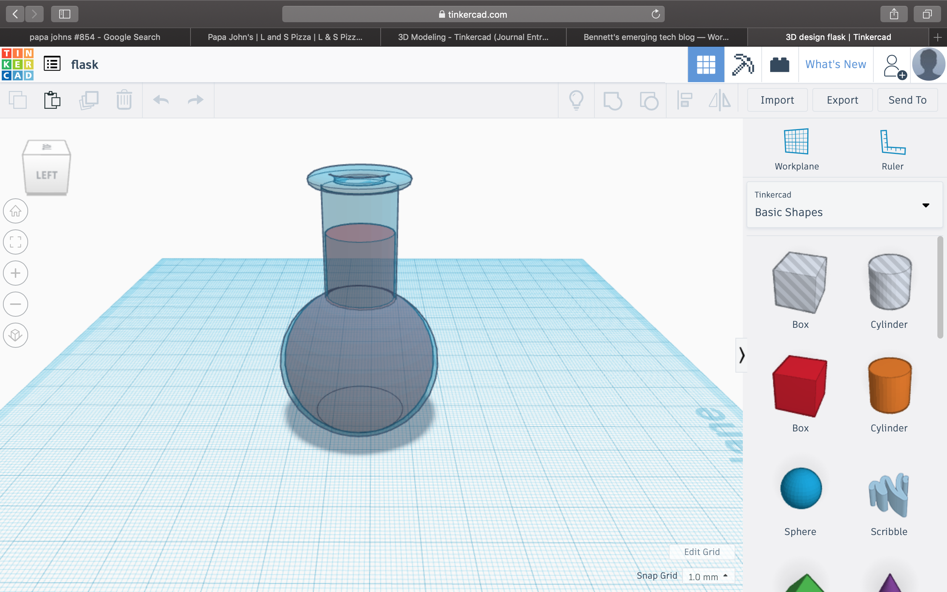This screenshot has height=592, width=947.
Task: Click the Edit Grid button
Action: [702, 552]
